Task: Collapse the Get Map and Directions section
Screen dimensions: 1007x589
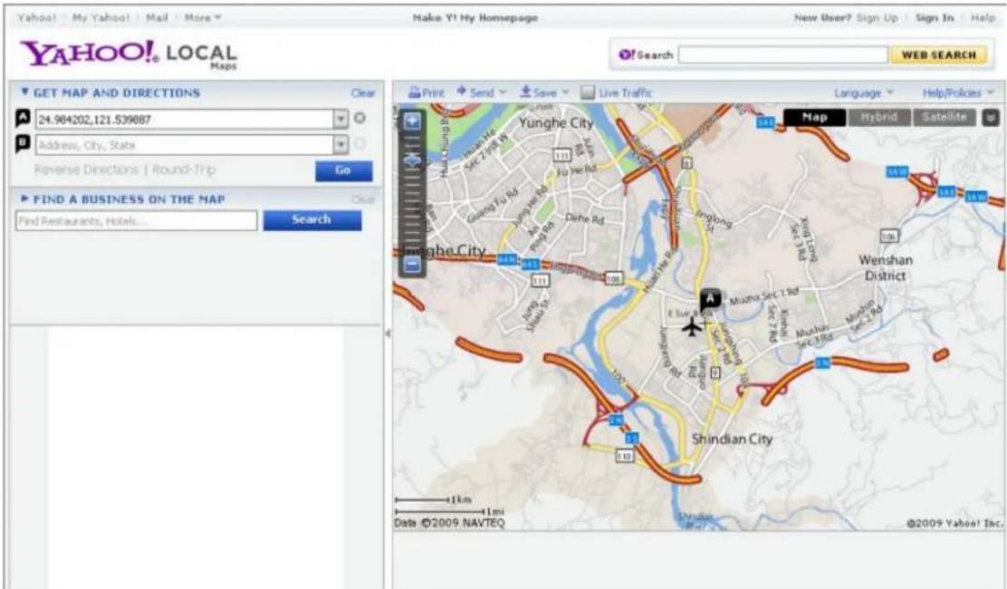Action: click(24, 92)
